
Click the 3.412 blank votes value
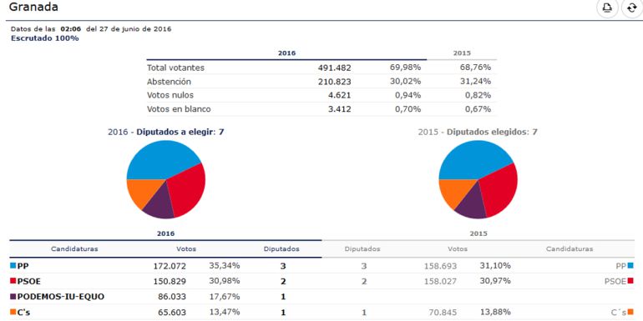(340, 110)
